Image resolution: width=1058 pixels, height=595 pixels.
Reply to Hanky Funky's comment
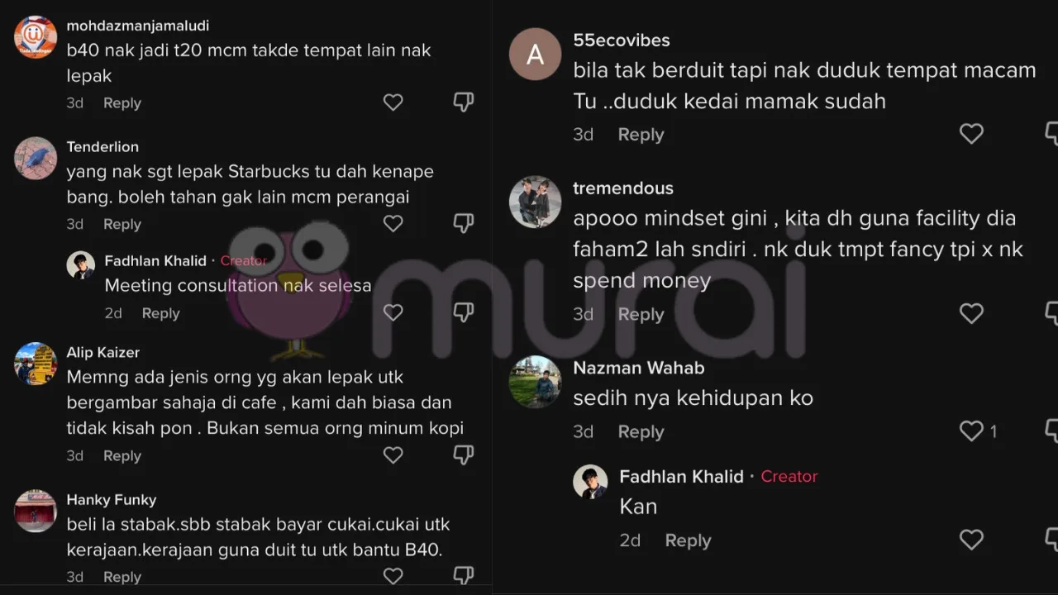click(122, 577)
